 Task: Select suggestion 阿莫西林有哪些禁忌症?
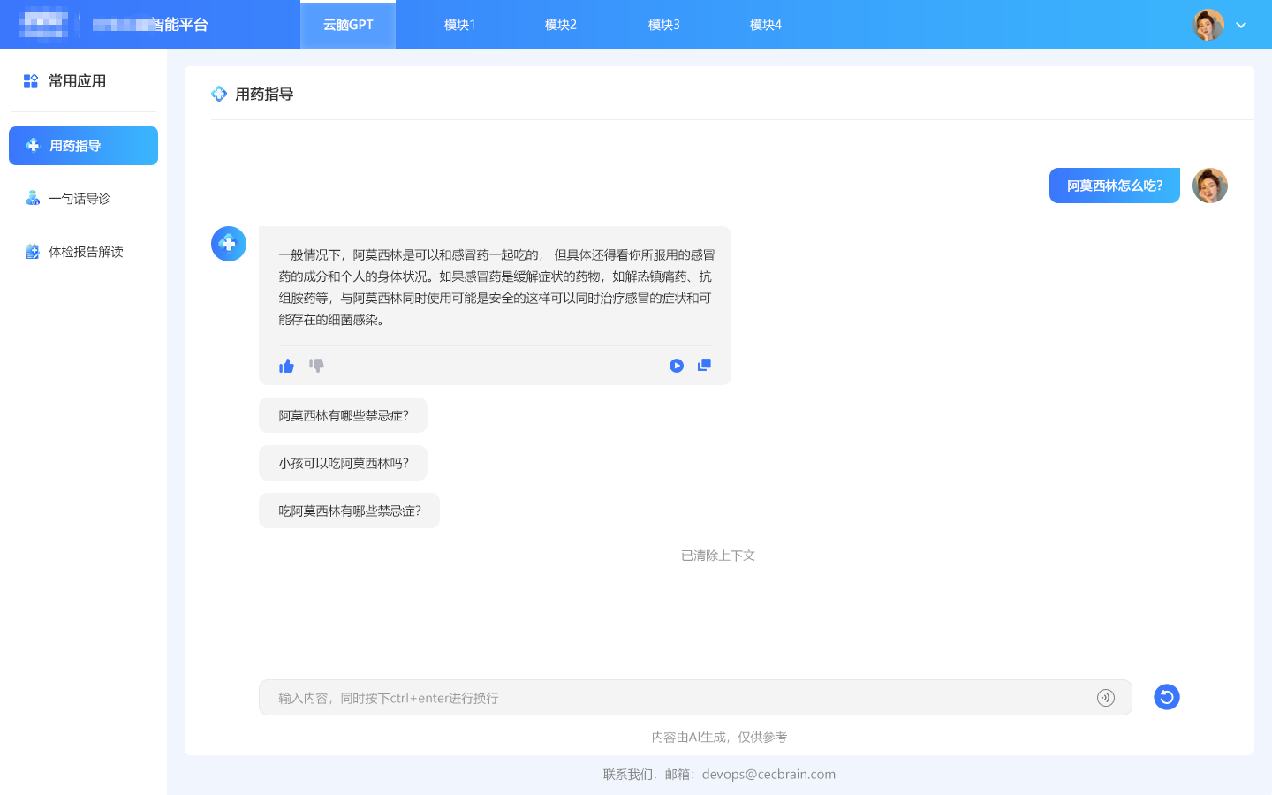[x=343, y=414]
